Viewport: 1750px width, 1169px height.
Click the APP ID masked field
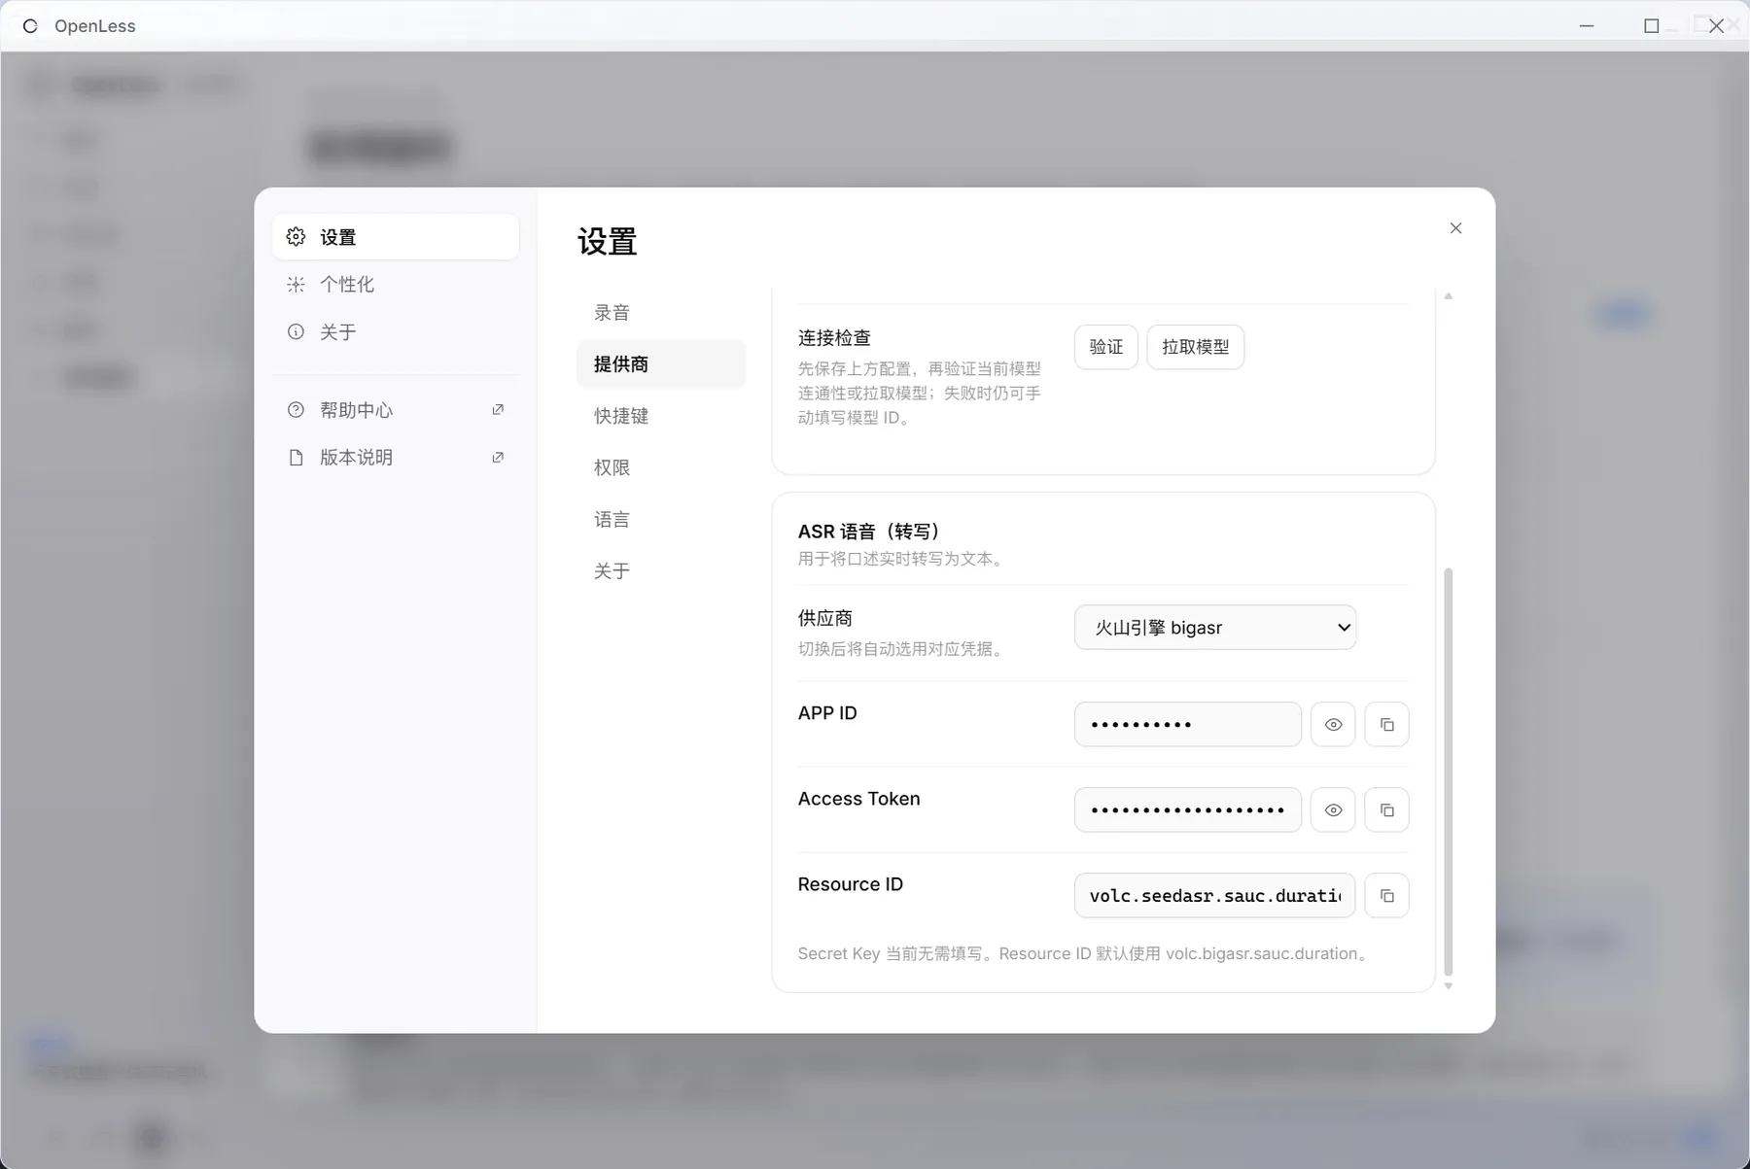[1188, 725]
